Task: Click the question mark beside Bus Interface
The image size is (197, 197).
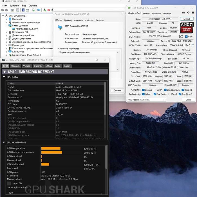Action: tap(193, 45)
